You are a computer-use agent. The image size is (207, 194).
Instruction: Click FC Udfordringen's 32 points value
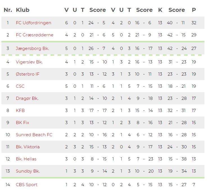[194, 23]
